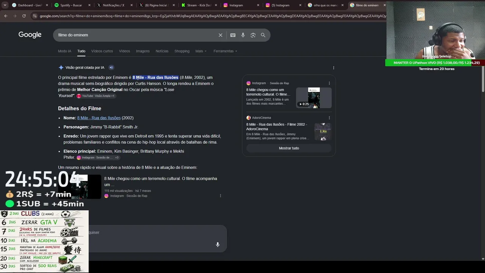Open the AI overview three-dot menu
This screenshot has height=273, width=485.
pos(333,68)
